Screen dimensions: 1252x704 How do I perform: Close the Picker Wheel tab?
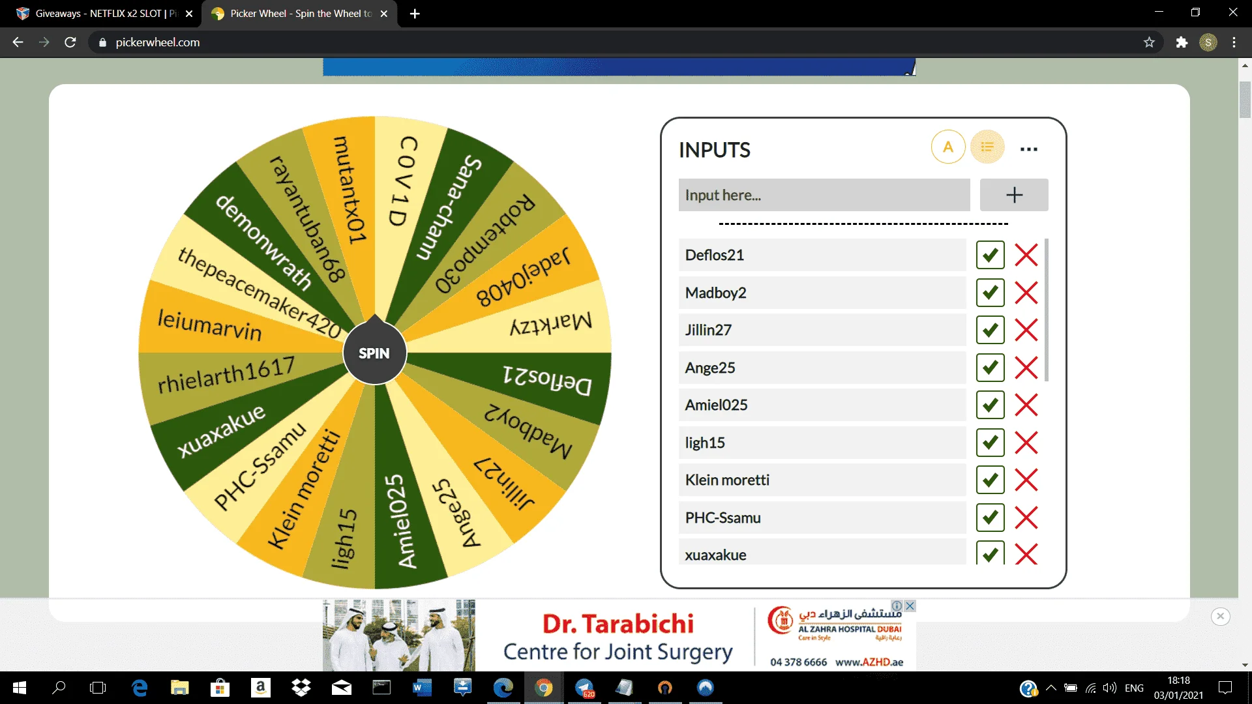coord(383,14)
